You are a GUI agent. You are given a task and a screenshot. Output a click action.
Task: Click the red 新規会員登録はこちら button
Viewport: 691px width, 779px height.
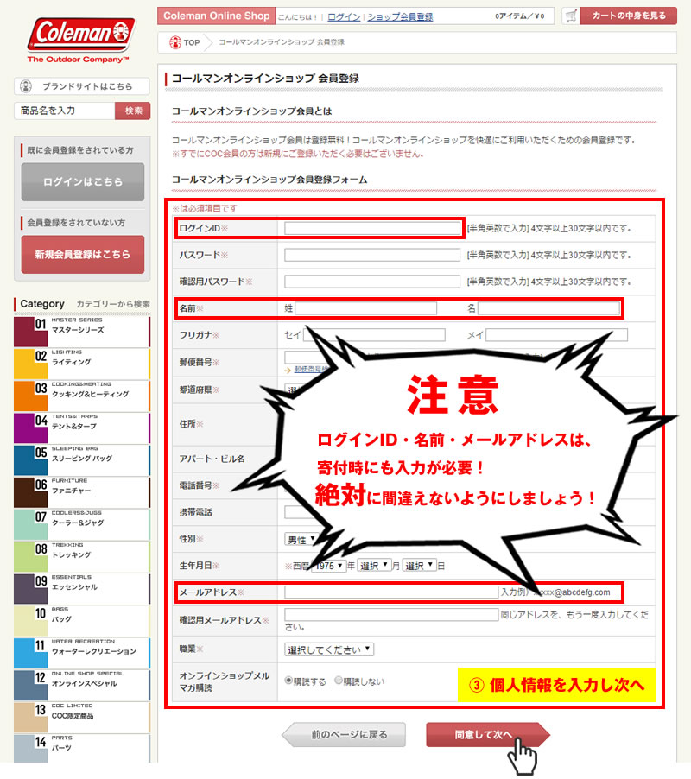pyautogui.click(x=82, y=255)
